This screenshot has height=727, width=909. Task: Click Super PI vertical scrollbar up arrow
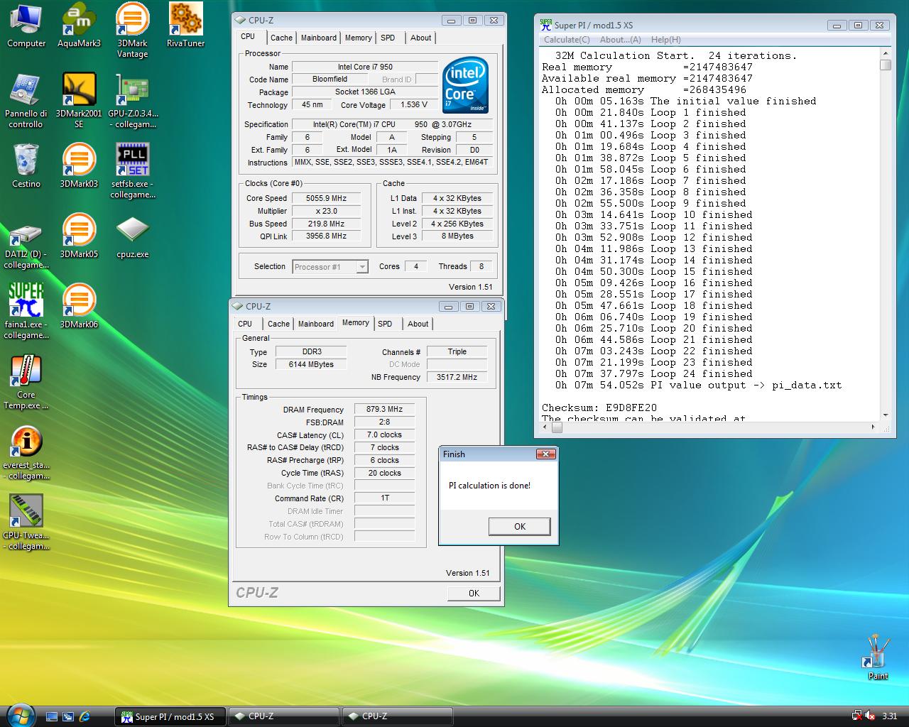885,54
